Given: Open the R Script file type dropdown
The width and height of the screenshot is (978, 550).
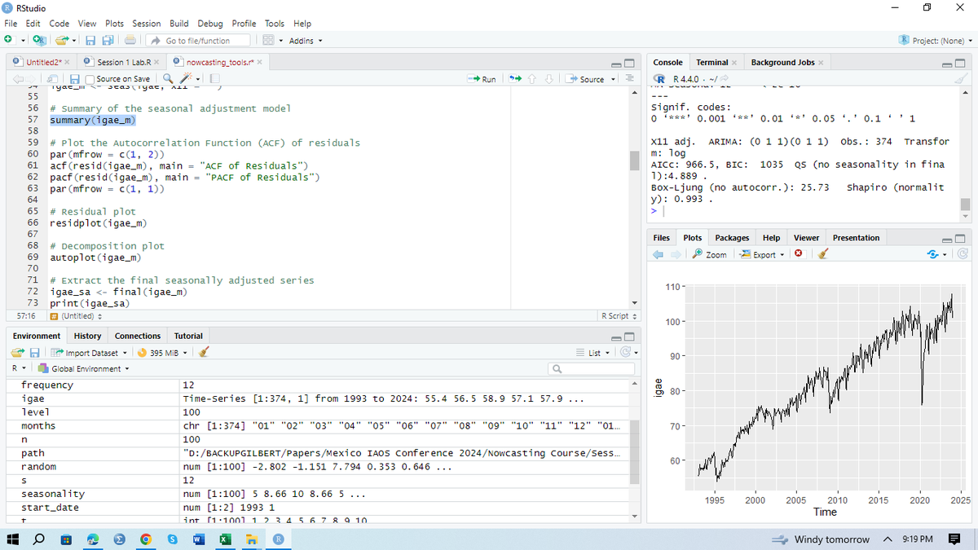Looking at the screenshot, I should [x=619, y=316].
